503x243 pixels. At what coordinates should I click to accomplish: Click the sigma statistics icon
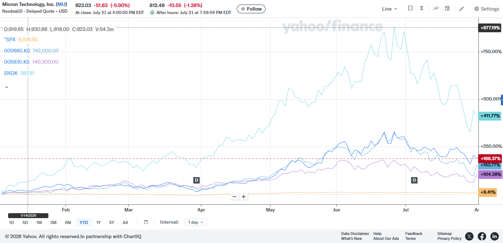(422, 8)
